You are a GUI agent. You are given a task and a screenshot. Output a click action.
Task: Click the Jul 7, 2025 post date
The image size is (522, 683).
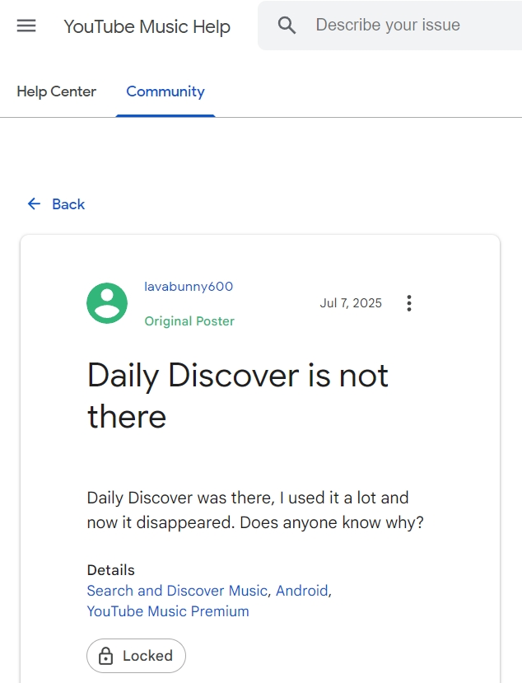(x=351, y=303)
